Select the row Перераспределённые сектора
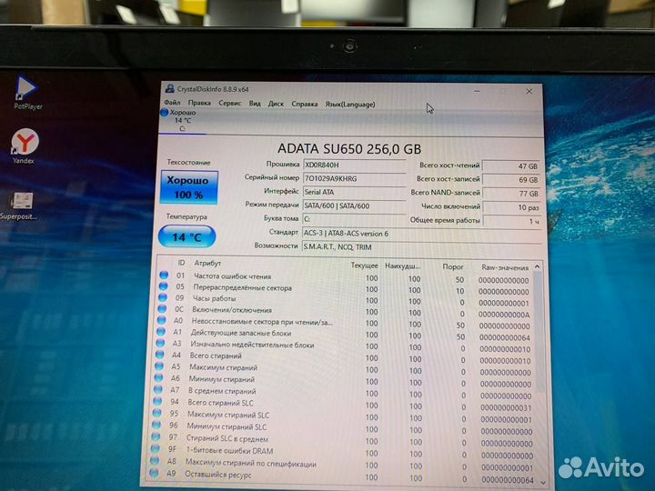Viewport: 655px width, 491px height. point(347,289)
